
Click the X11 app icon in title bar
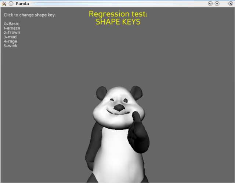[4, 4]
